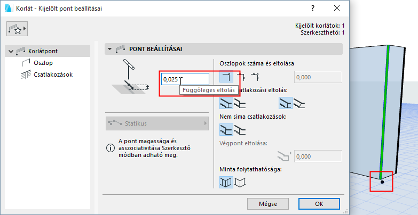Select the single-post option under Oszlopok száma
The width and height of the screenshot is (418, 215).
(226, 77)
